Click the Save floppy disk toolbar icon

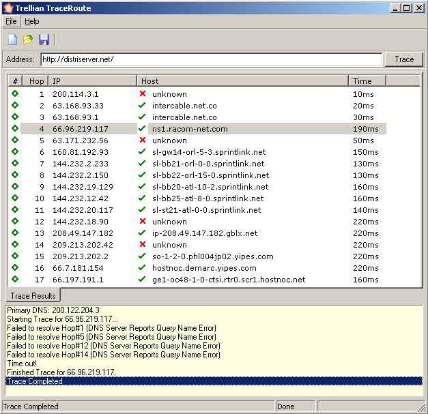coord(44,40)
